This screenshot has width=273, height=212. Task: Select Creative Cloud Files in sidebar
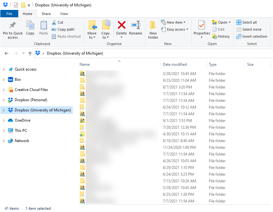tap(31, 90)
